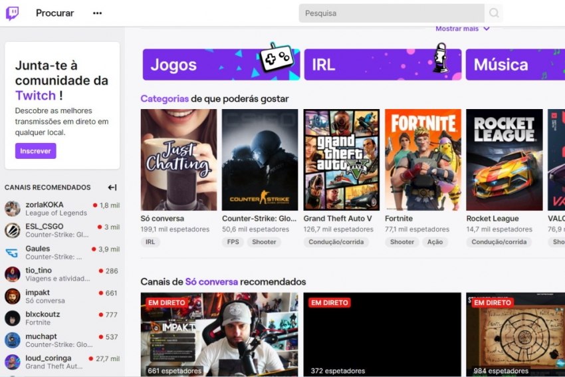This screenshot has height=377, width=565.
Task: Open tio_tino channel avatar
Action: (12, 275)
